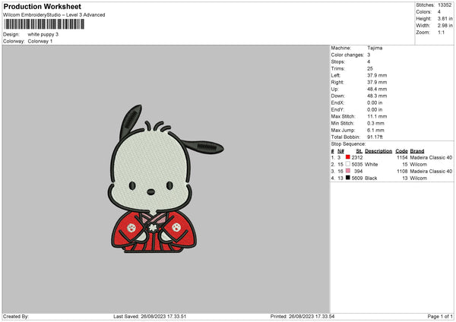Click the Zoom value 1:1
The width and height of the screenshot is (456, 322).
pos(441,33)
